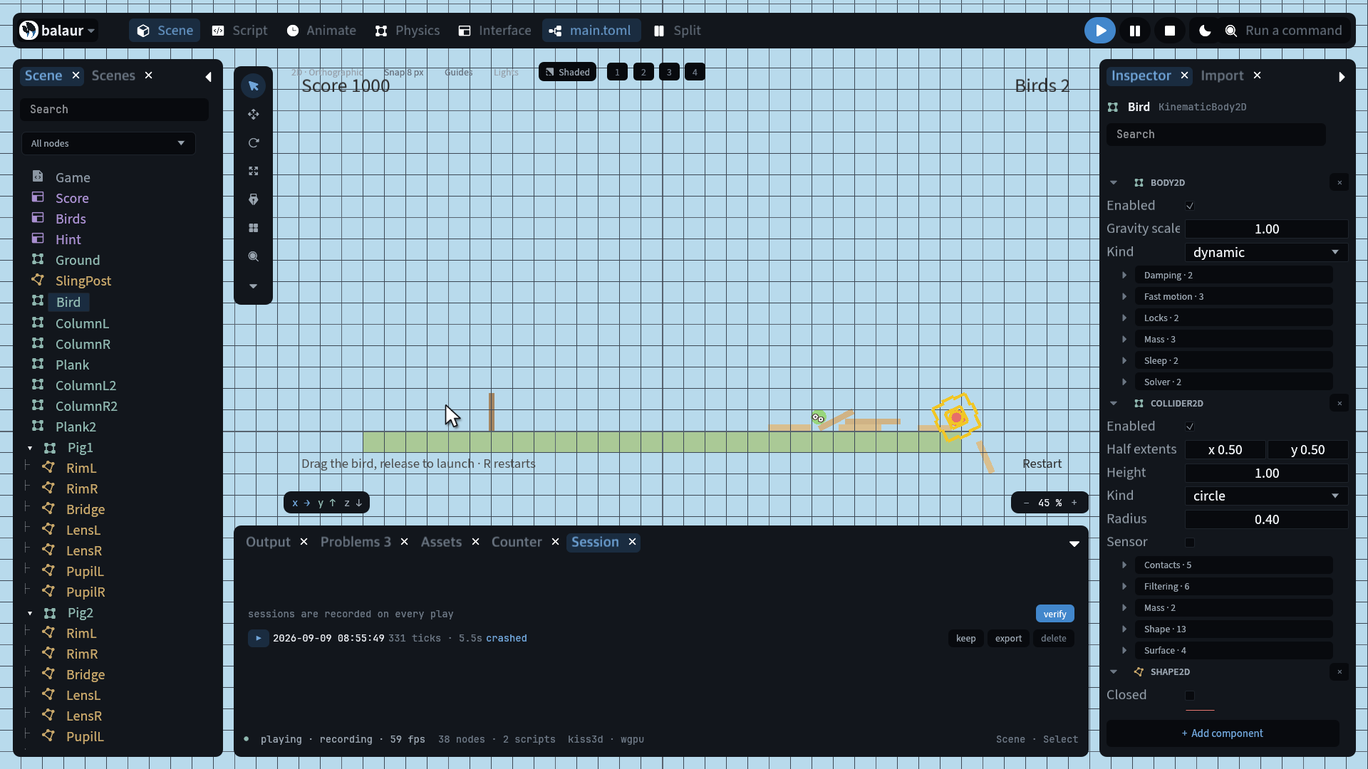Toggle Collider2D Enabled checkbox
Screen dimensions: 1368x769
point(1190,427)
